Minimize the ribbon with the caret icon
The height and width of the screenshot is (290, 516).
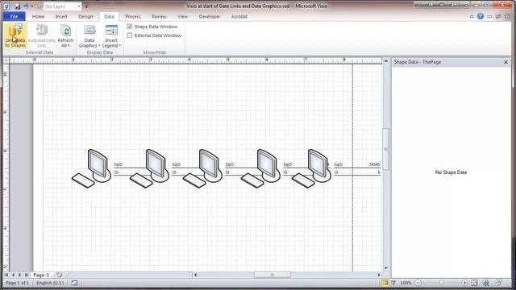(x=472, y=16)
